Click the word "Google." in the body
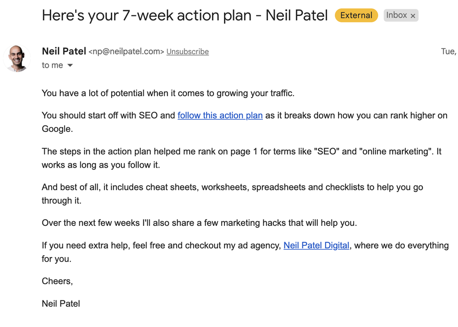 [57, 129]
